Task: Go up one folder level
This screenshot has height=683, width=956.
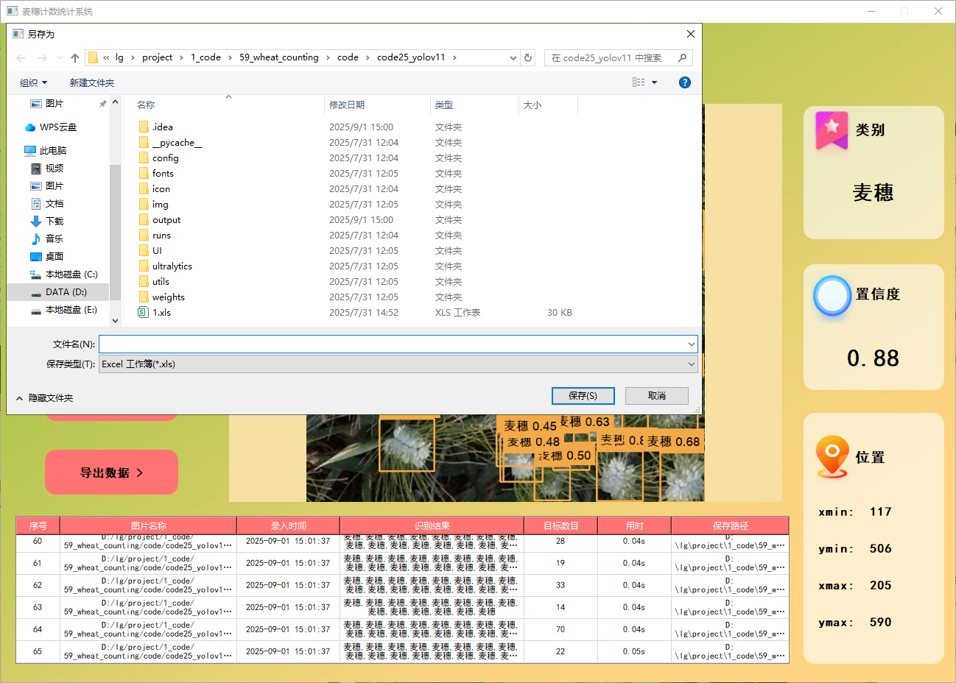Action: tap(75, 57)
